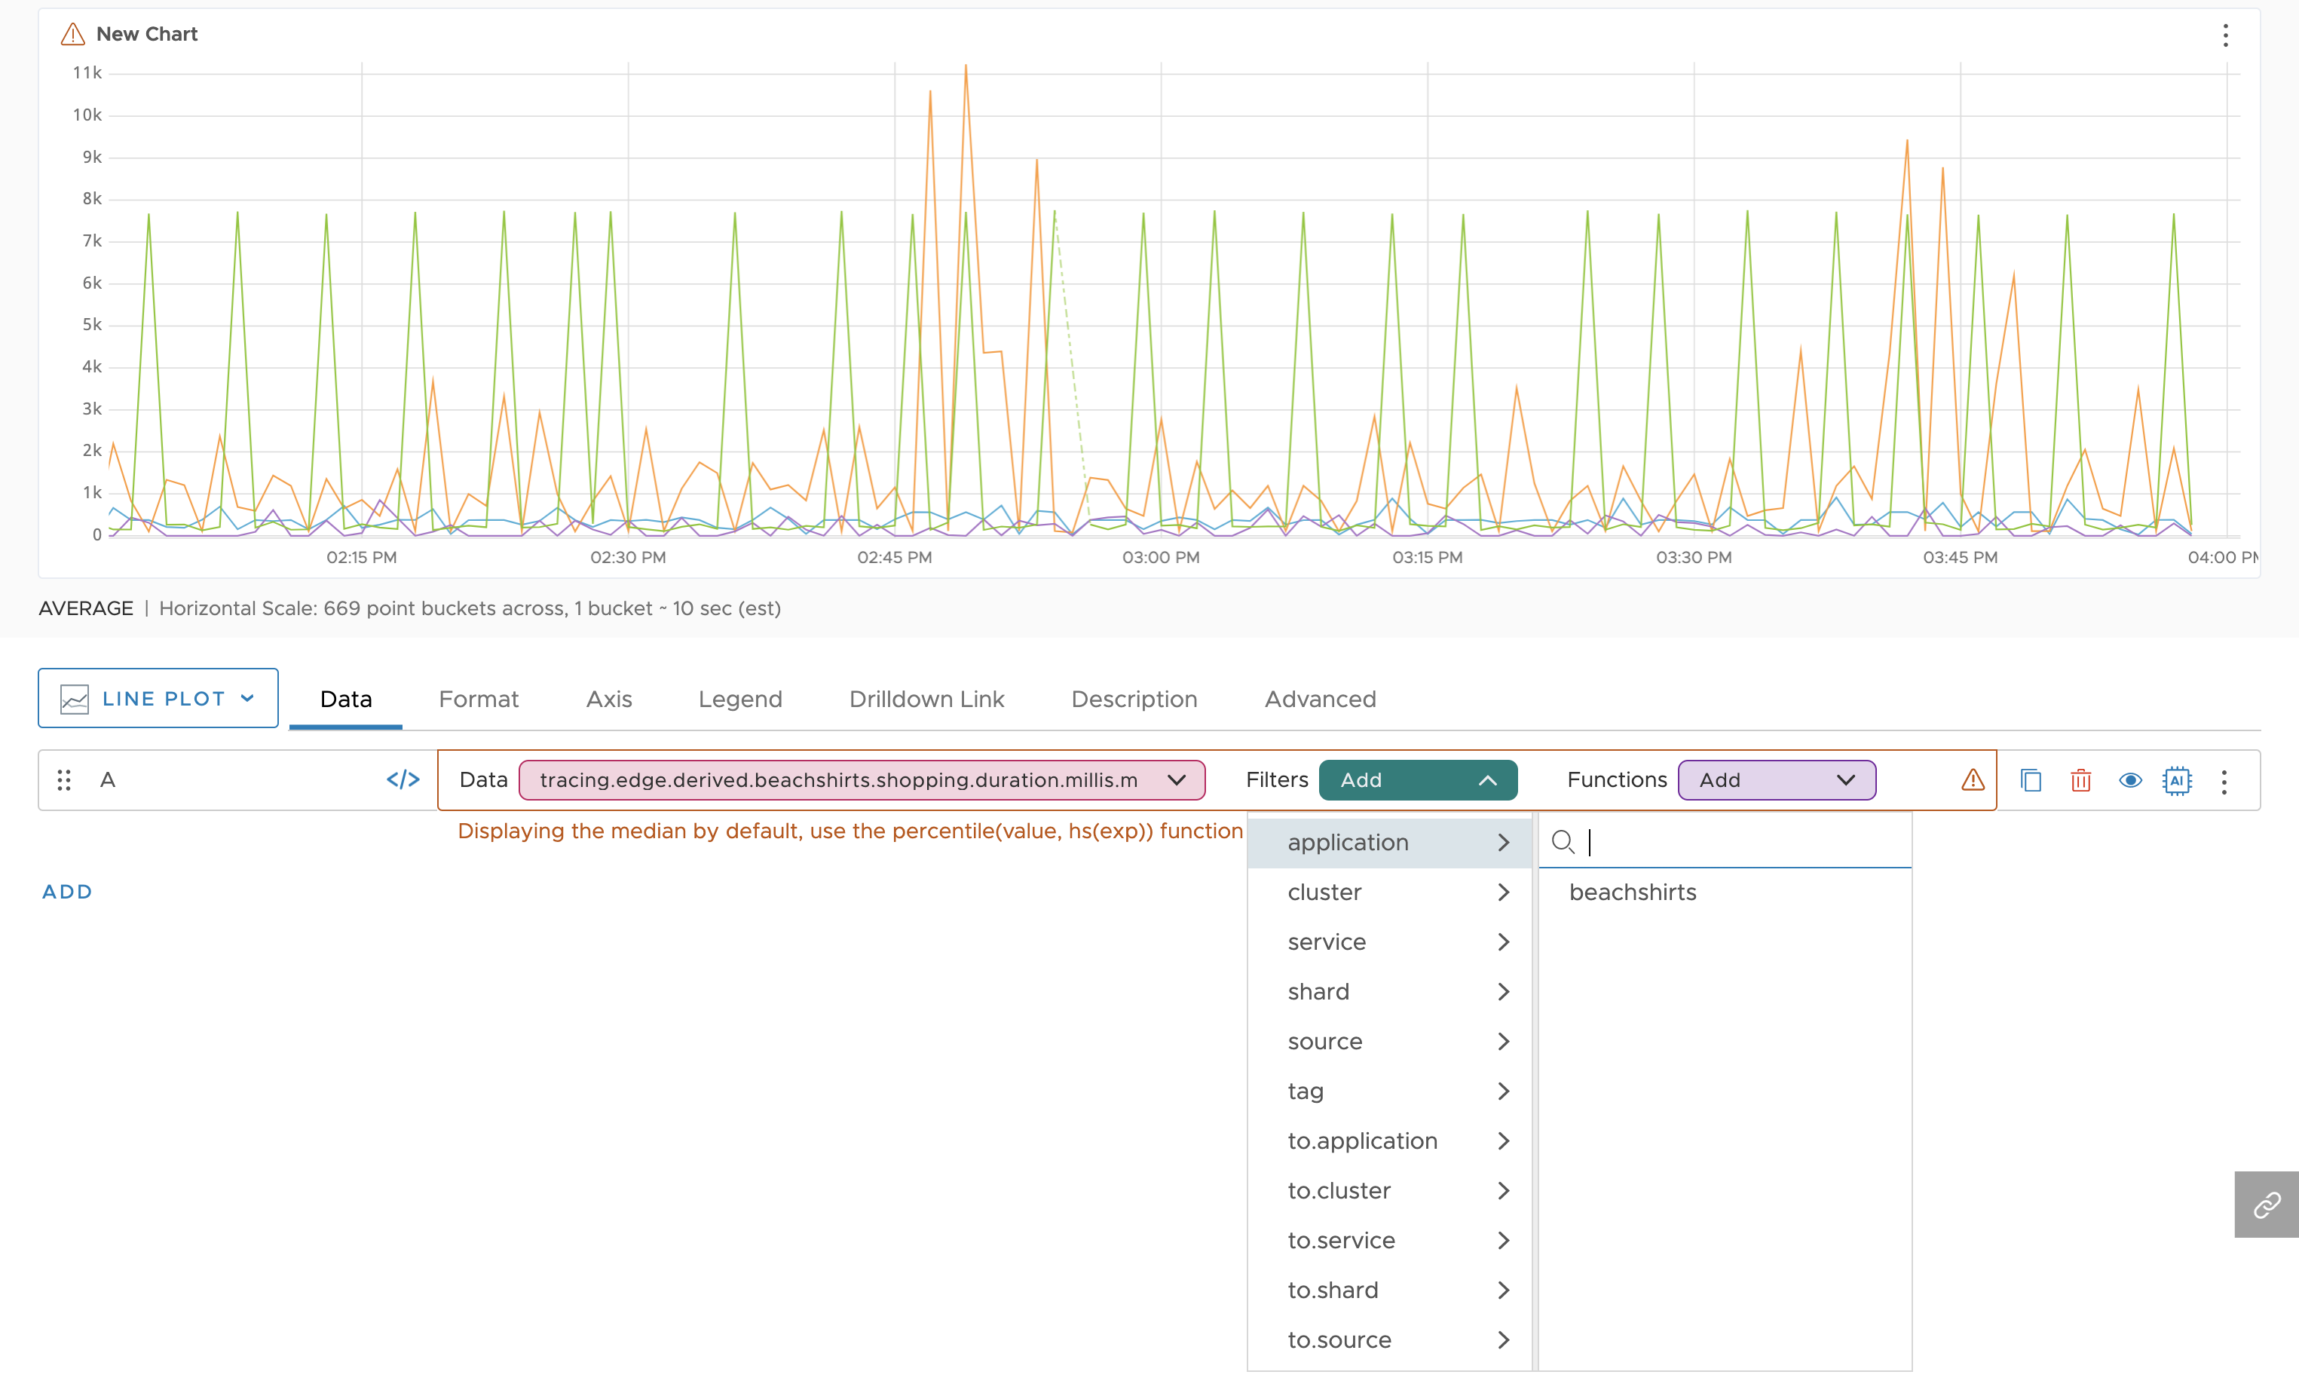The height and width of the screenshot is (1390, 2299).
Task: Click the duplicate series icon
Action: (x=2031, y=779)
